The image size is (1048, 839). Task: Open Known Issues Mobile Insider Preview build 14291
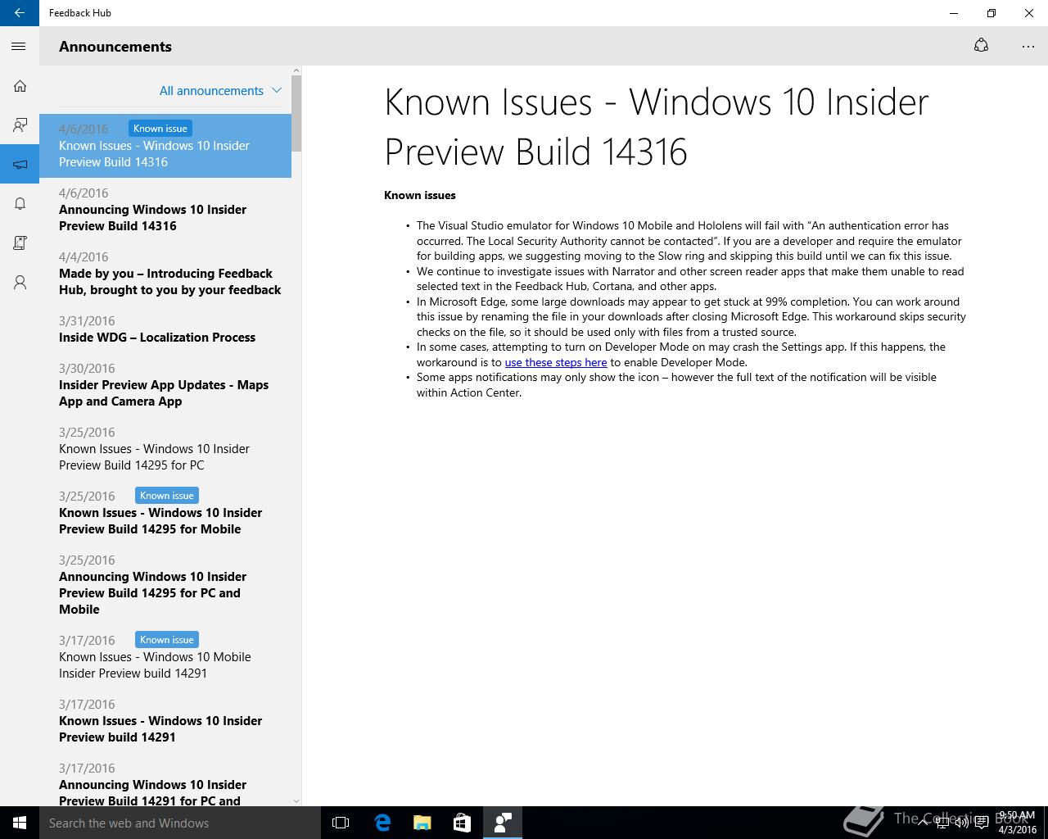[x=165, y=656]
